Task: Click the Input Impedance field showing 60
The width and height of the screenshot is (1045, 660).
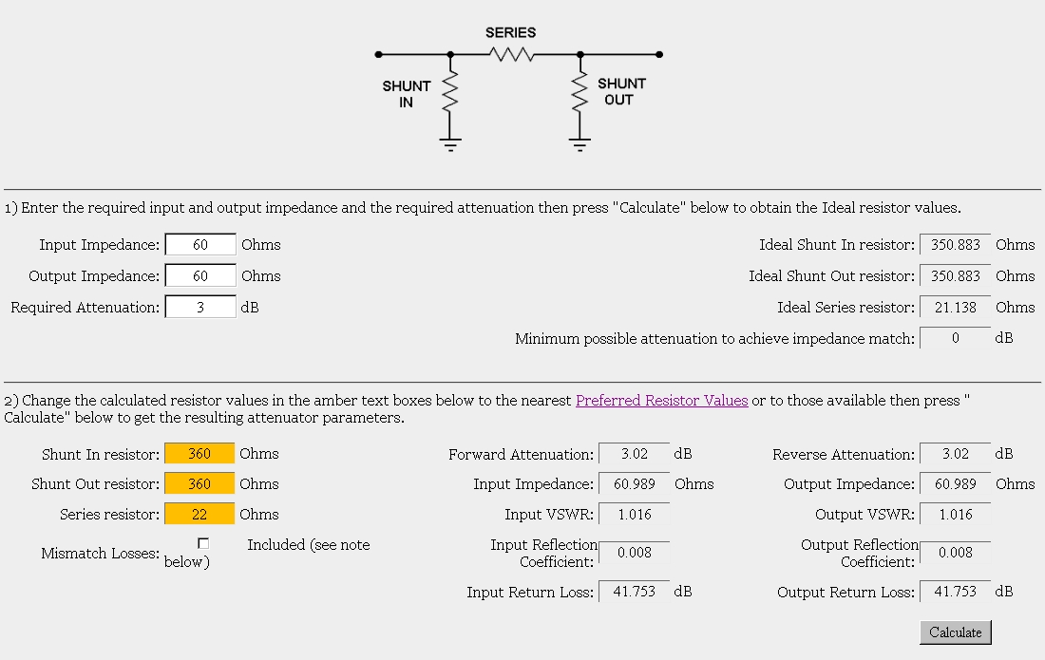Action: point(199,244)
